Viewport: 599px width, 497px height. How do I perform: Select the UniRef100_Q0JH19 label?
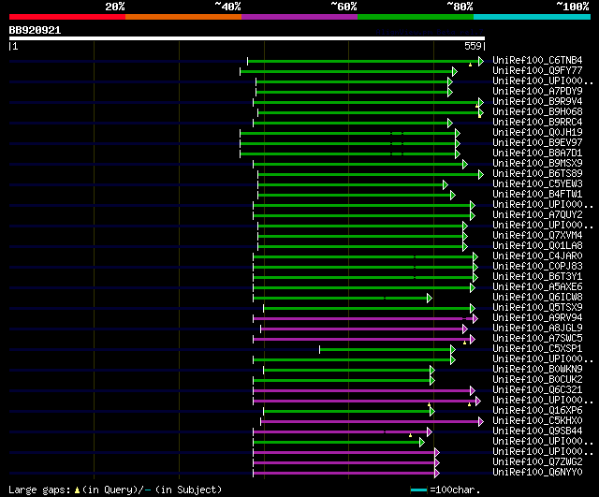[x=537, y=133]
